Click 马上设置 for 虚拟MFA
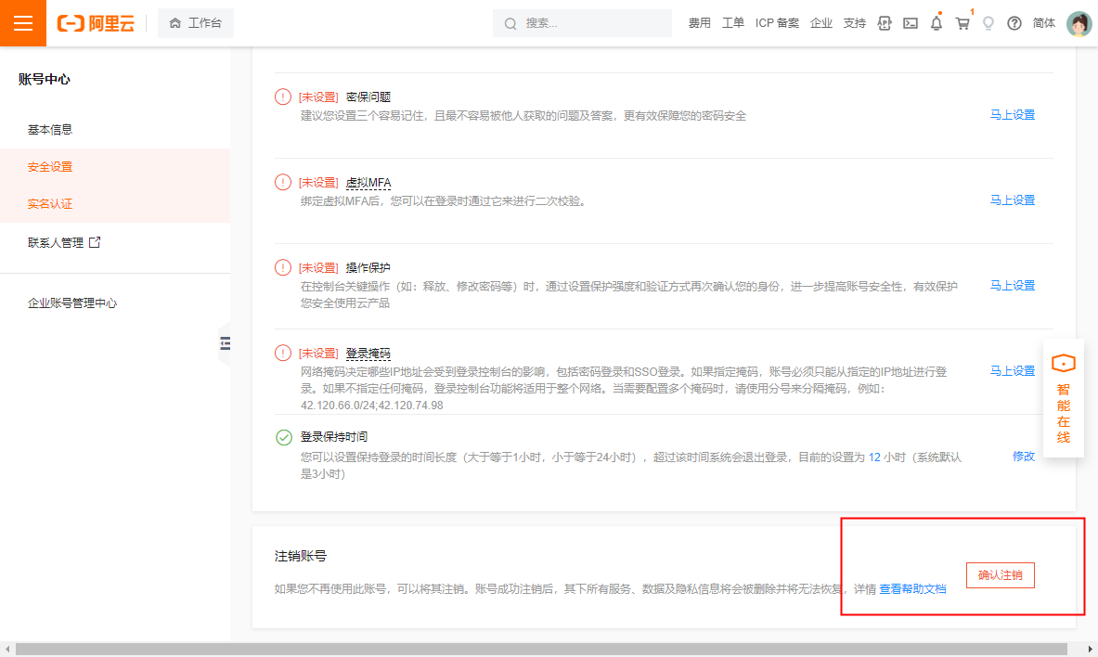Viewport: 1098px width, 657px height. point(1012,200)
